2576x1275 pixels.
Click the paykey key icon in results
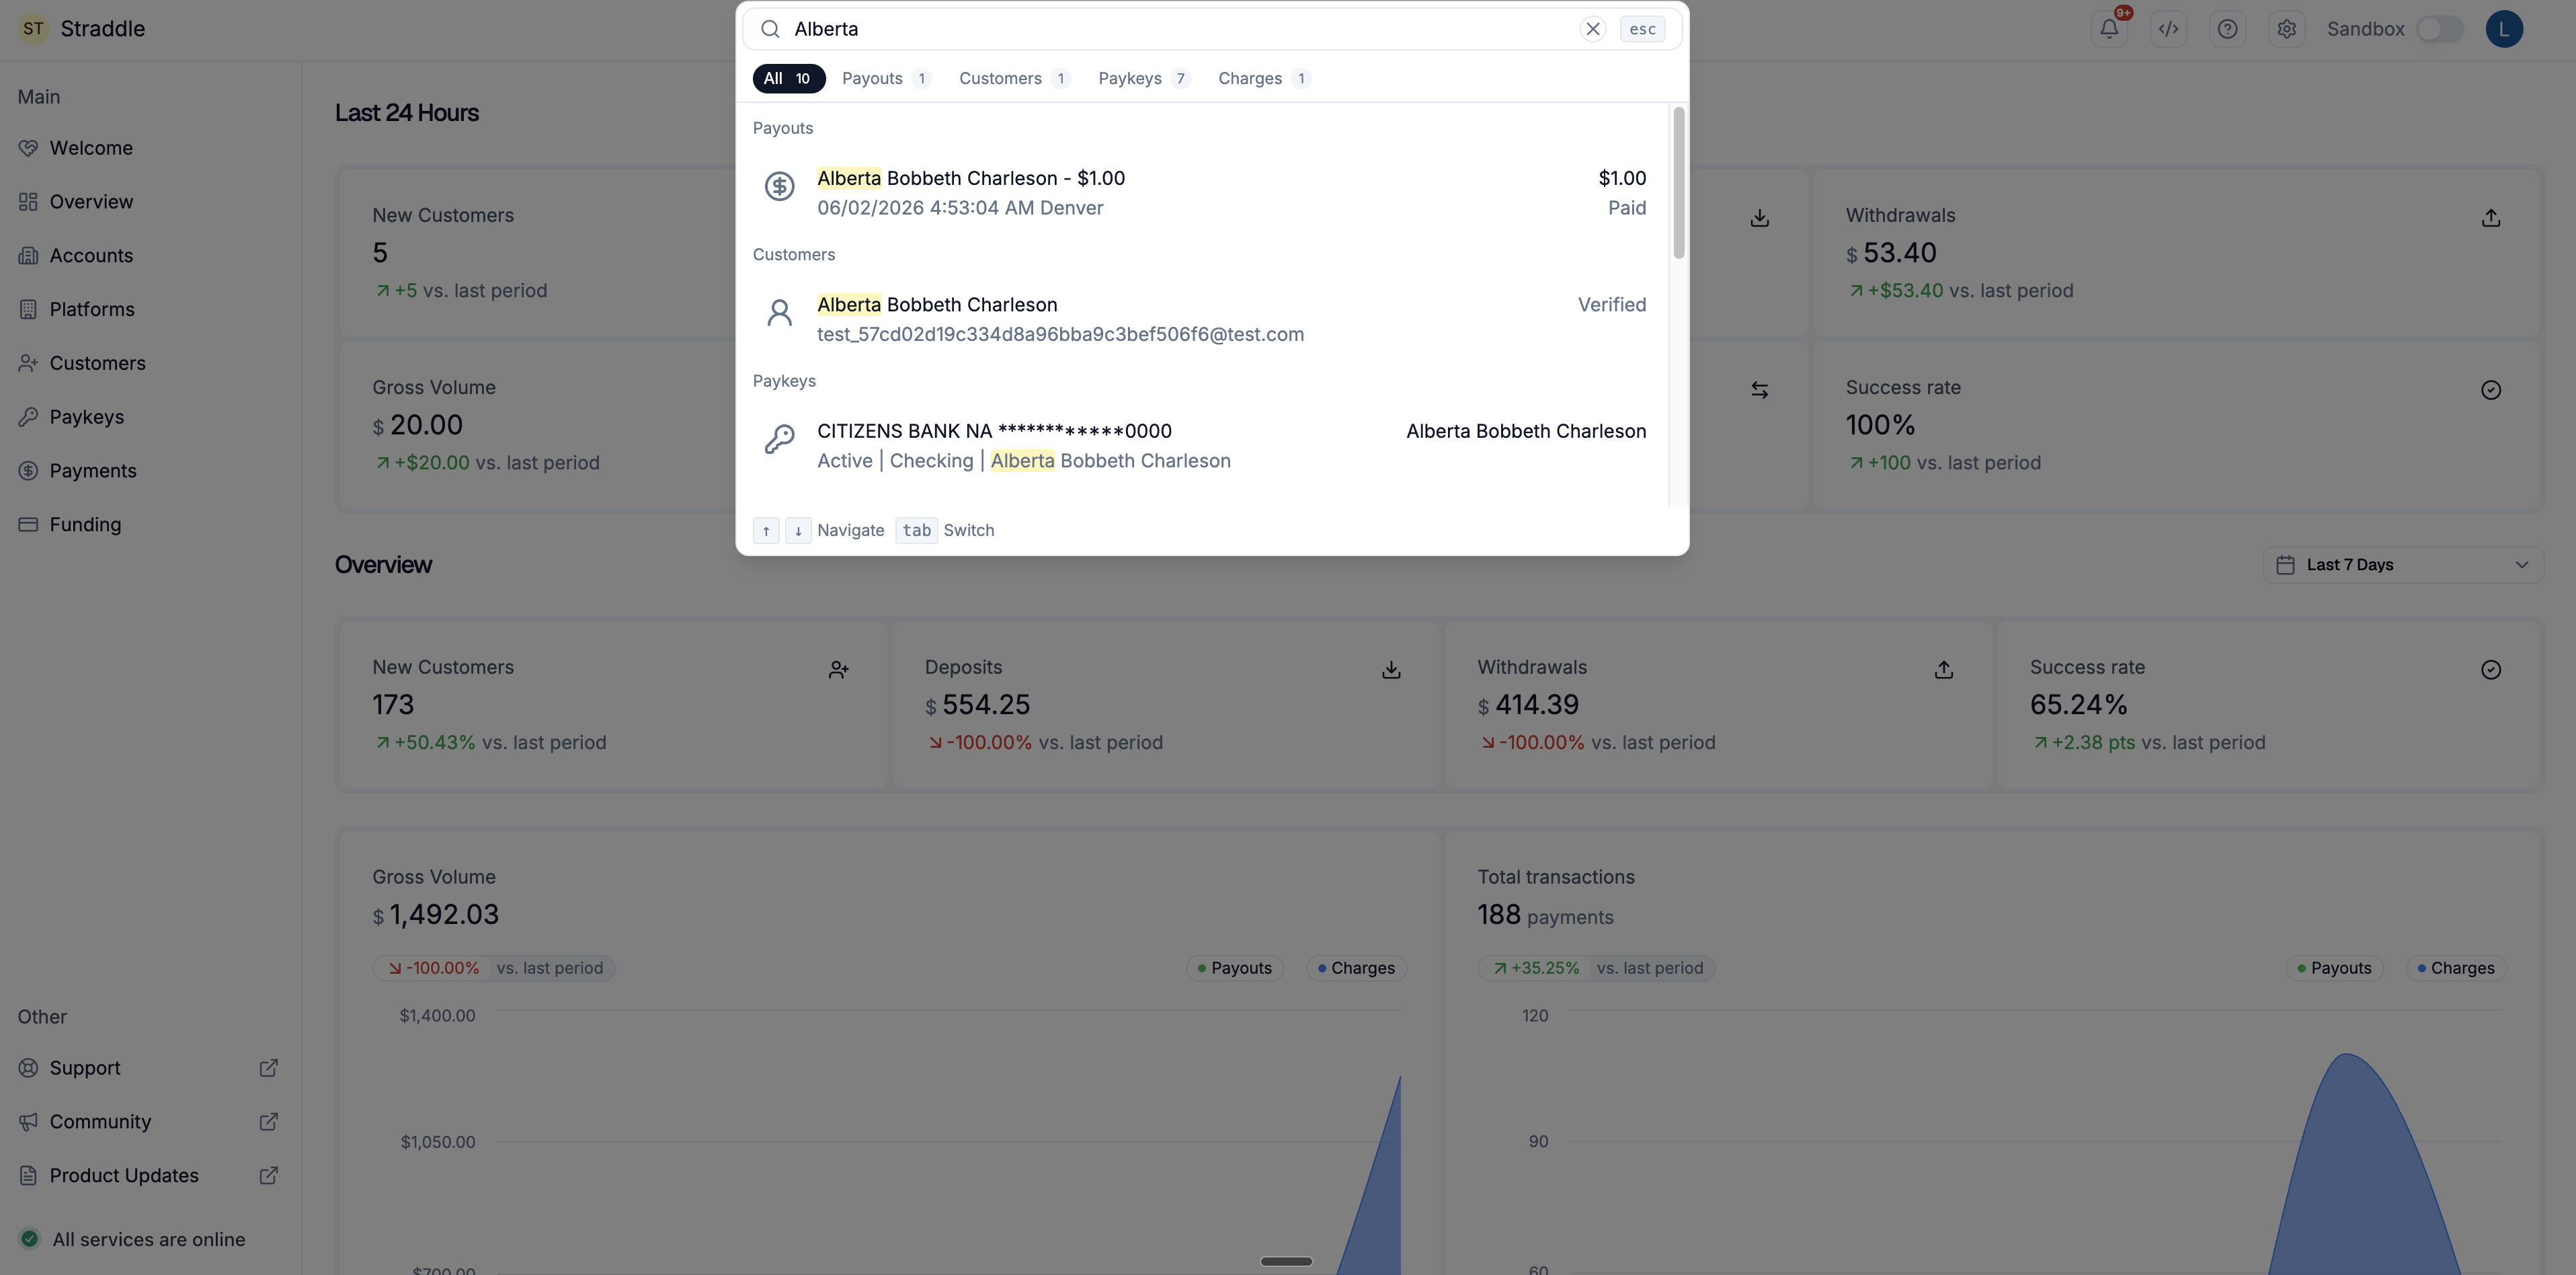pos(779,439)
